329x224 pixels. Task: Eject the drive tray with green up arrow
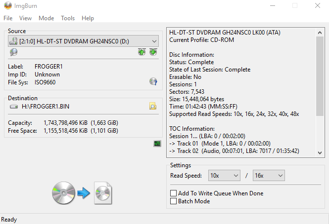pyautogui.click(x=142, y=52)
